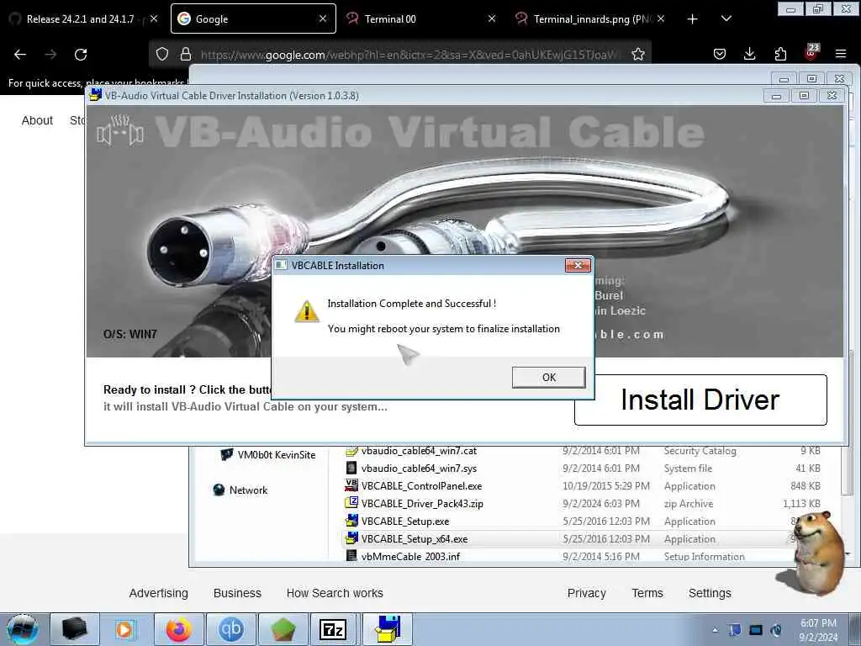The height and width of the screenshot is (646, 861).
Task: Click the google.com URL address bar
Action: (x=410, y=55)
